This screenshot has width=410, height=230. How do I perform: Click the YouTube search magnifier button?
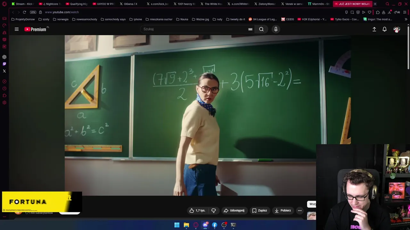point(261,29)
